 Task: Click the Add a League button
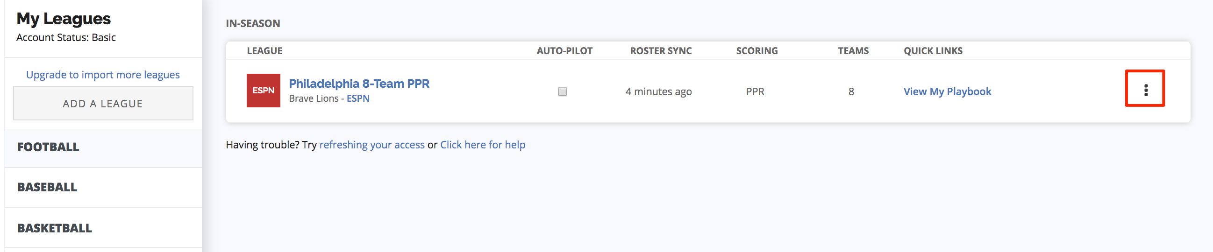coord(103,103)
